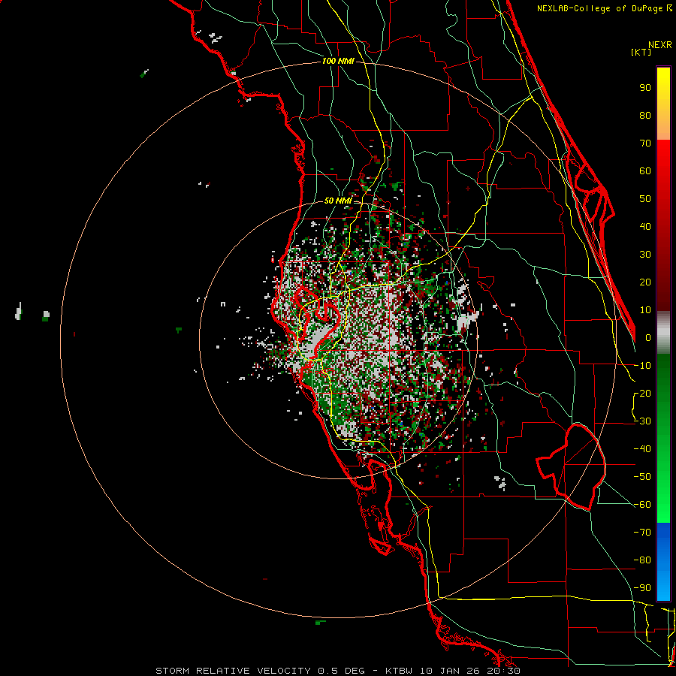The height and width of the screenshot is (676, 676).
Task: Pick the -90 scale label
Action: point(642,588)
